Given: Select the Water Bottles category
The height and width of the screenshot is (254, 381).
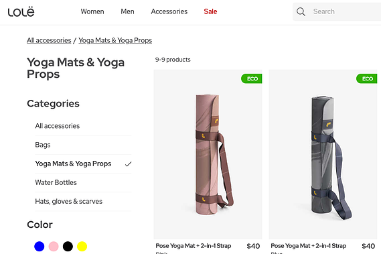Looking at the screenshot, I should [83, 183].
